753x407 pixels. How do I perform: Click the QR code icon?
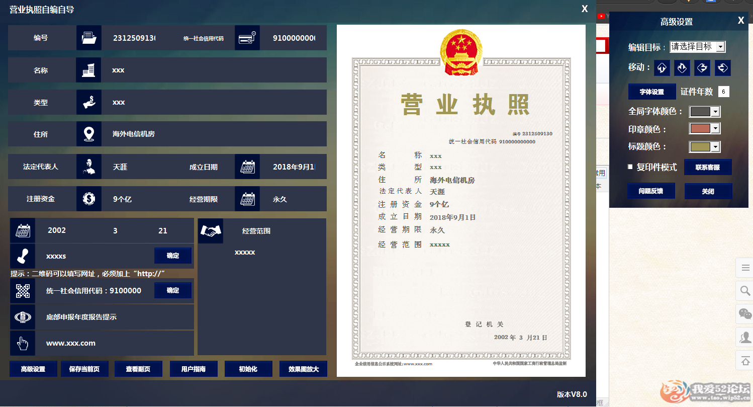[x=23, y=291]
